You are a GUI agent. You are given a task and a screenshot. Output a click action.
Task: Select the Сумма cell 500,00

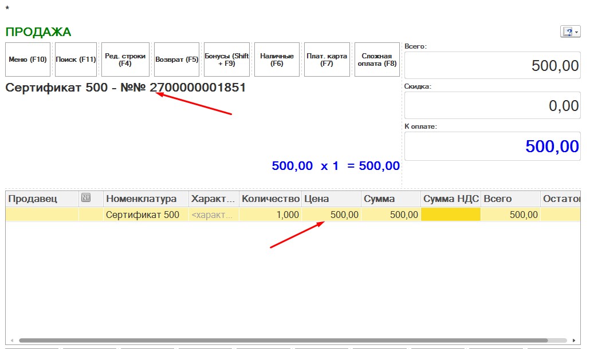pyautogui.click(x=391, y=215)
